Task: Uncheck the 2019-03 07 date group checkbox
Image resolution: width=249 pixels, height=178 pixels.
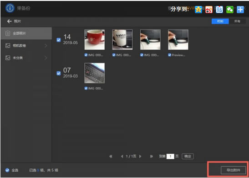Action: [59, 73]
